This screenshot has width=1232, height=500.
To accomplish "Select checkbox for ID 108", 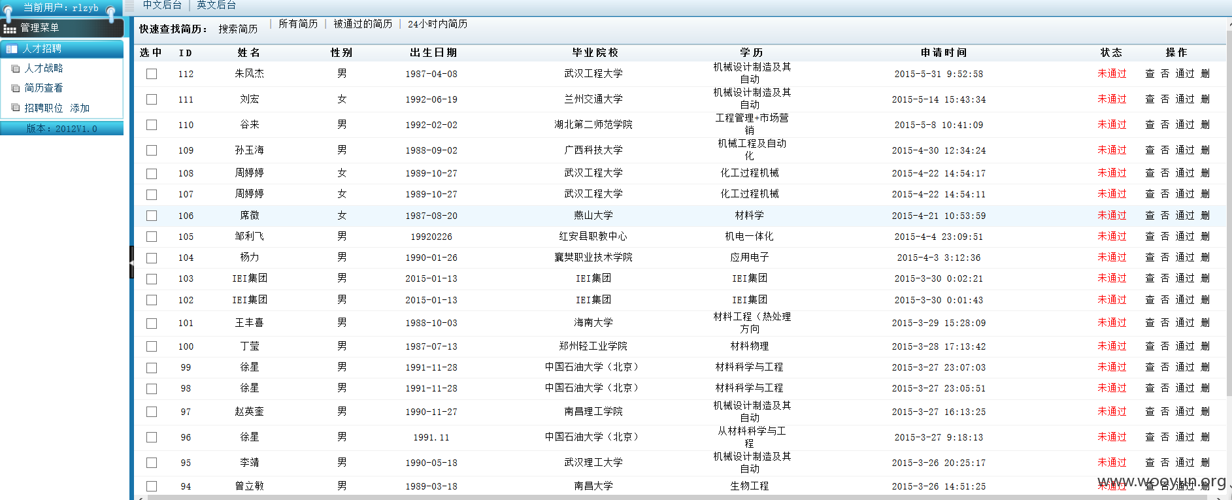I will (x=152, y=173).
